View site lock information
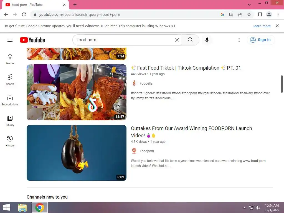This screenshot has width=284, height=213. (35, 14)
